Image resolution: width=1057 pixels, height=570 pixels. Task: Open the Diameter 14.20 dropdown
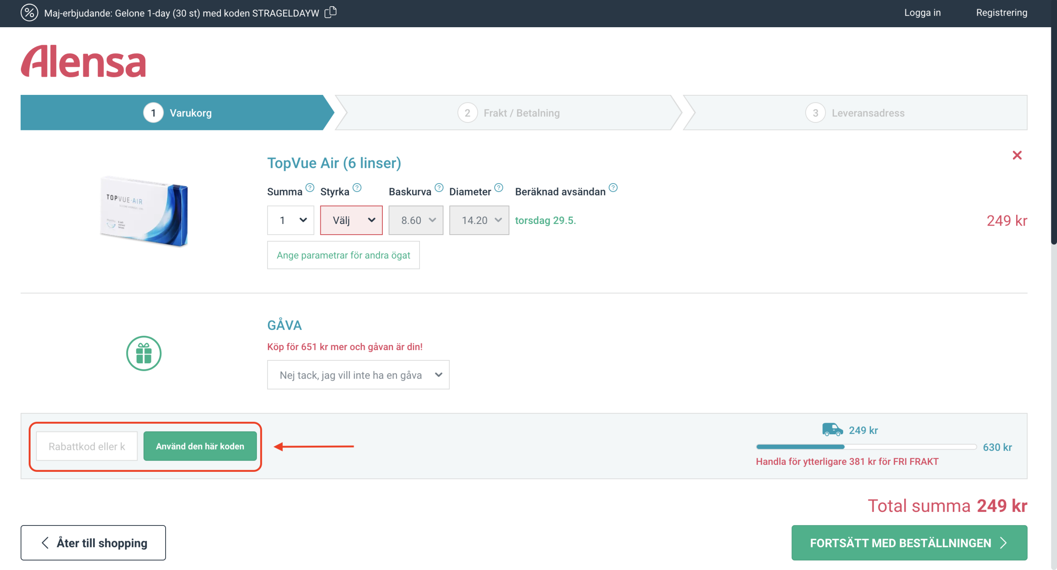(x=479, y=220)
